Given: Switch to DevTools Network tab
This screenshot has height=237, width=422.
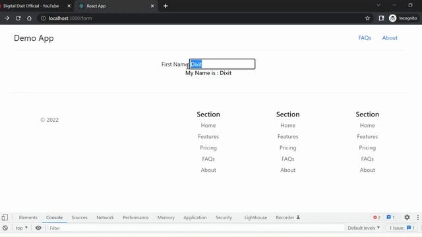Looking at the screenshot, I should [105, 217].
